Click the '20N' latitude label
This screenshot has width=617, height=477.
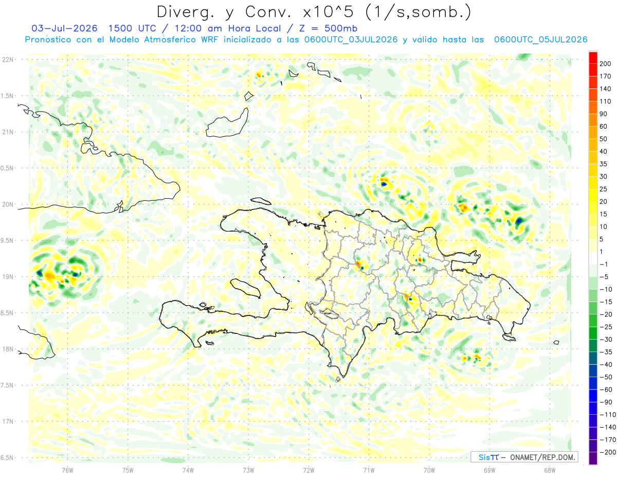[7, 204]
